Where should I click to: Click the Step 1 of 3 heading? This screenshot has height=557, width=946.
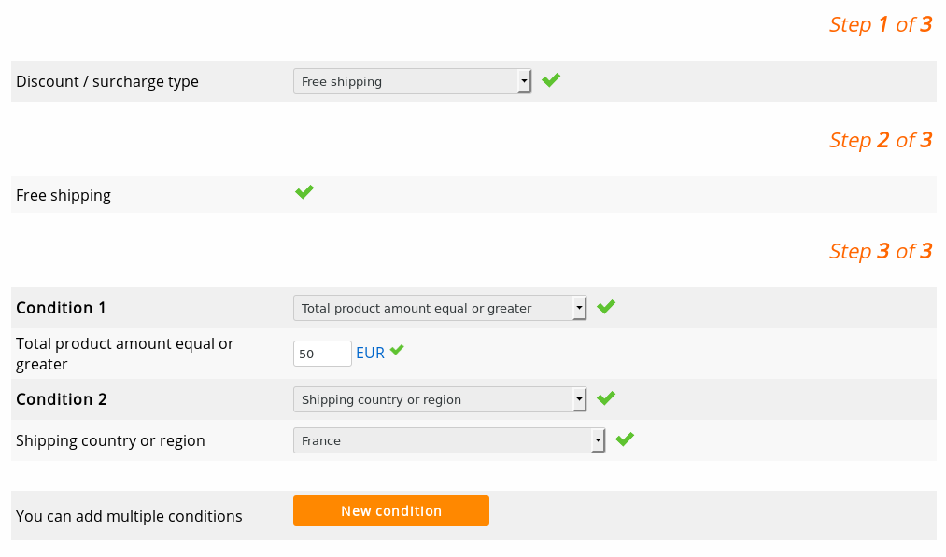click(881, 24)
